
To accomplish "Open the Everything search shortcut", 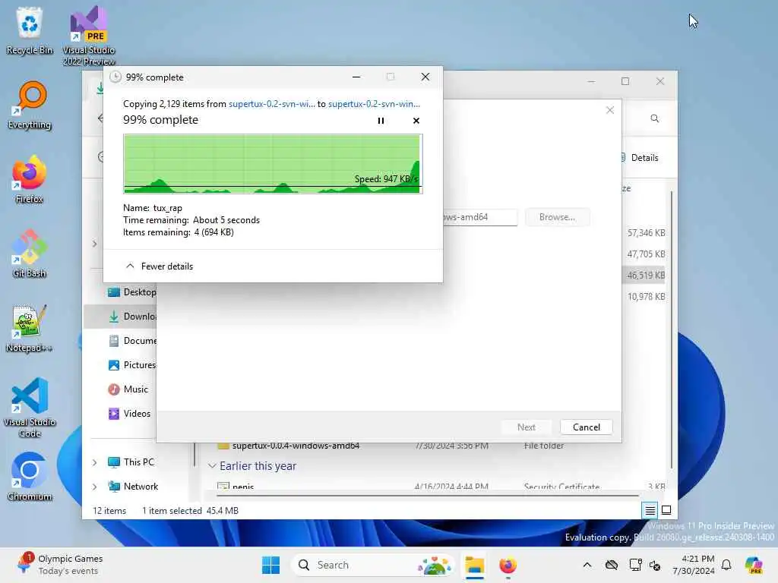I will click(30, 105).
